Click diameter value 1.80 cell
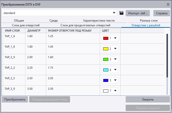172x113 pixels. click(36, 49)
